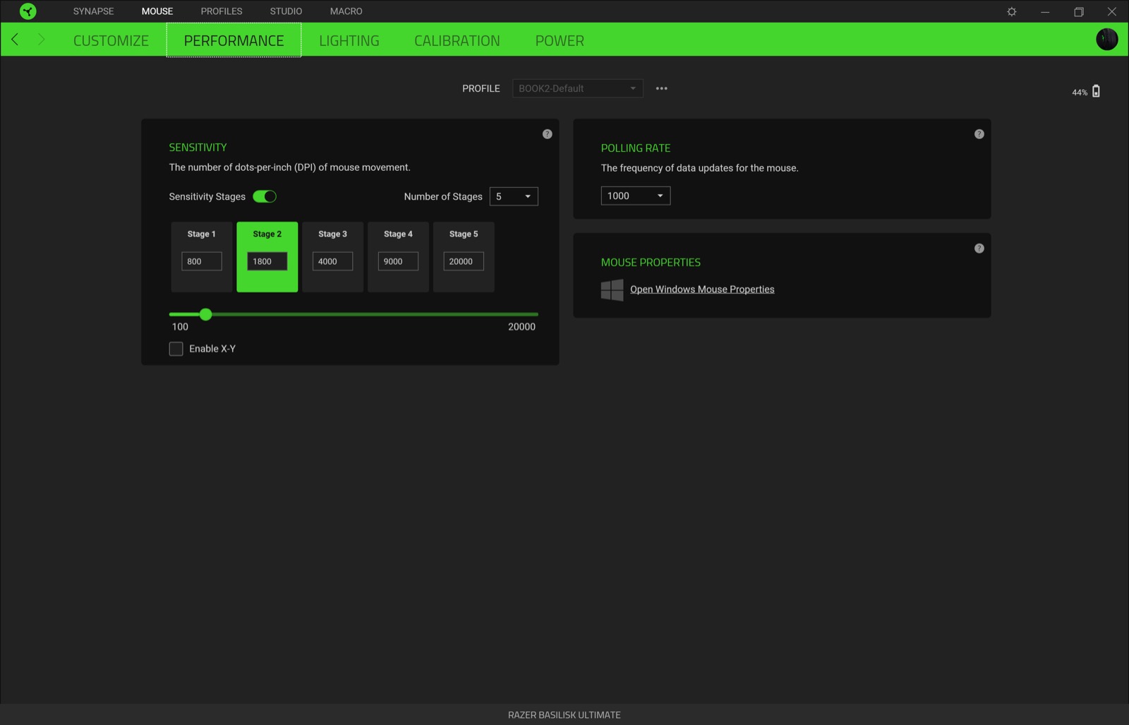
Task: Toggle Sensitivity Stages switch off
Action: (265, 196)
